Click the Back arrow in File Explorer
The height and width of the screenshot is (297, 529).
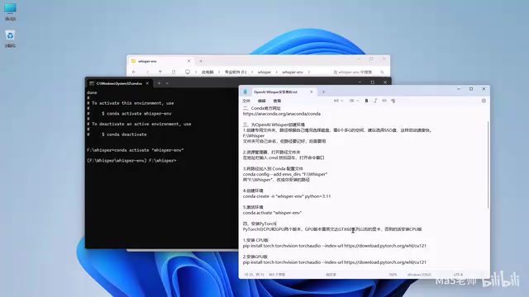[x=134, y=72]
